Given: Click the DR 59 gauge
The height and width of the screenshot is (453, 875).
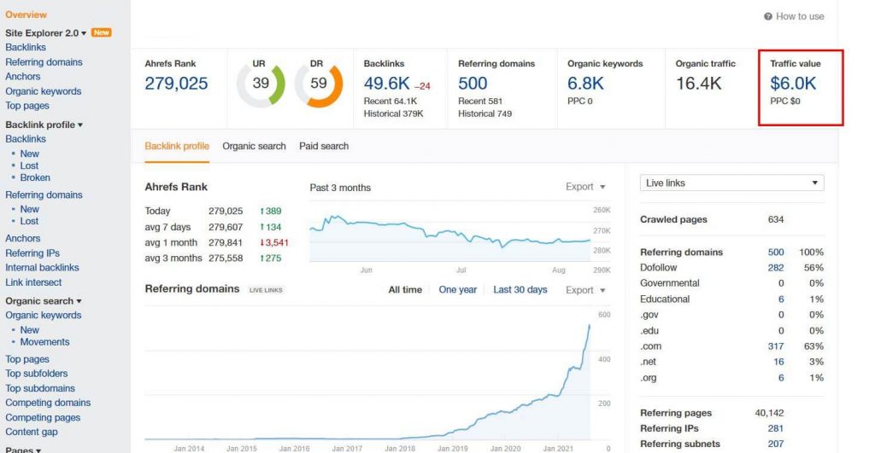Looking at the screenshot, I should tap(319, 84).
